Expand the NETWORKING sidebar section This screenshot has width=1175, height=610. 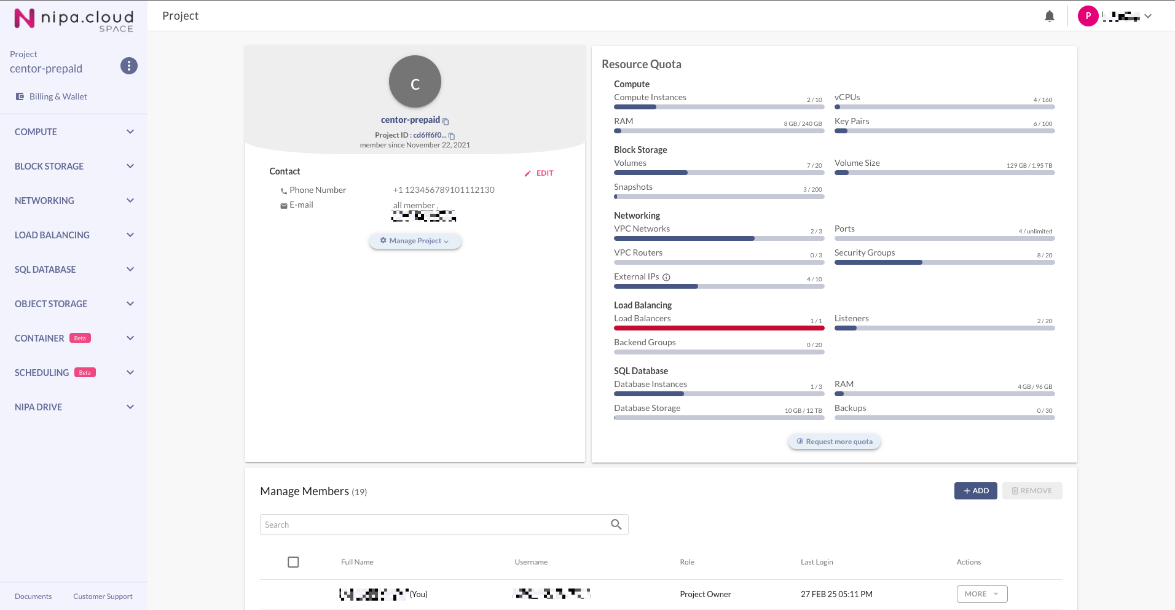74,201
